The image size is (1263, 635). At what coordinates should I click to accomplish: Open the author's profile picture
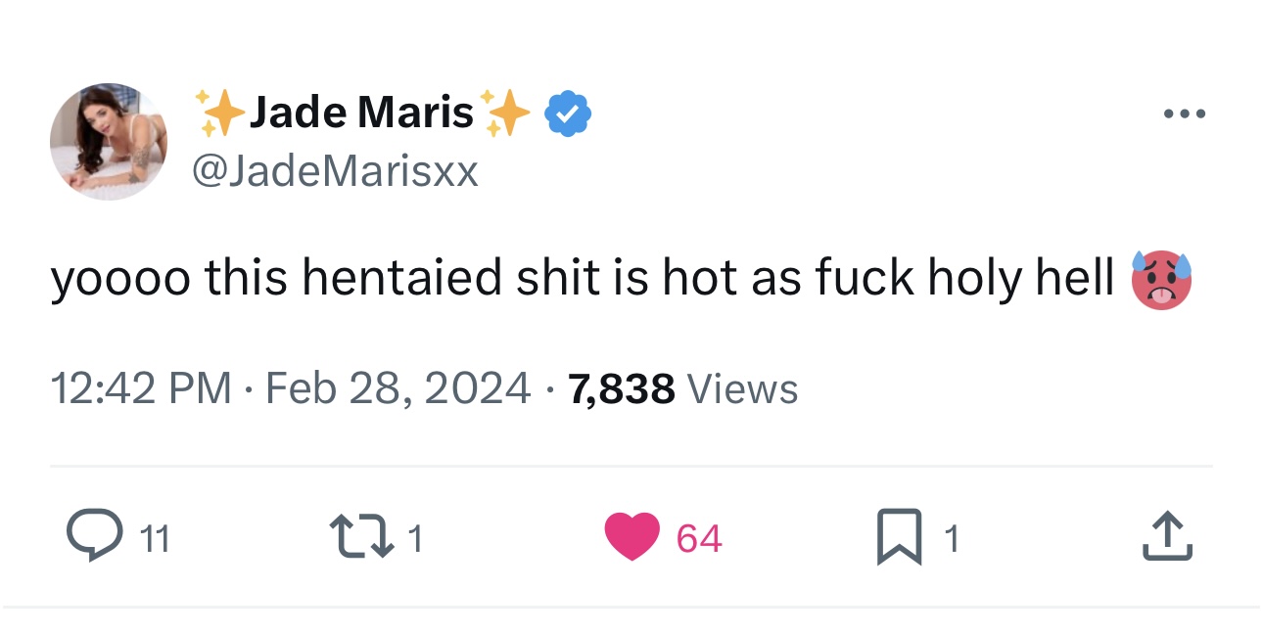(x=109, y=141)
